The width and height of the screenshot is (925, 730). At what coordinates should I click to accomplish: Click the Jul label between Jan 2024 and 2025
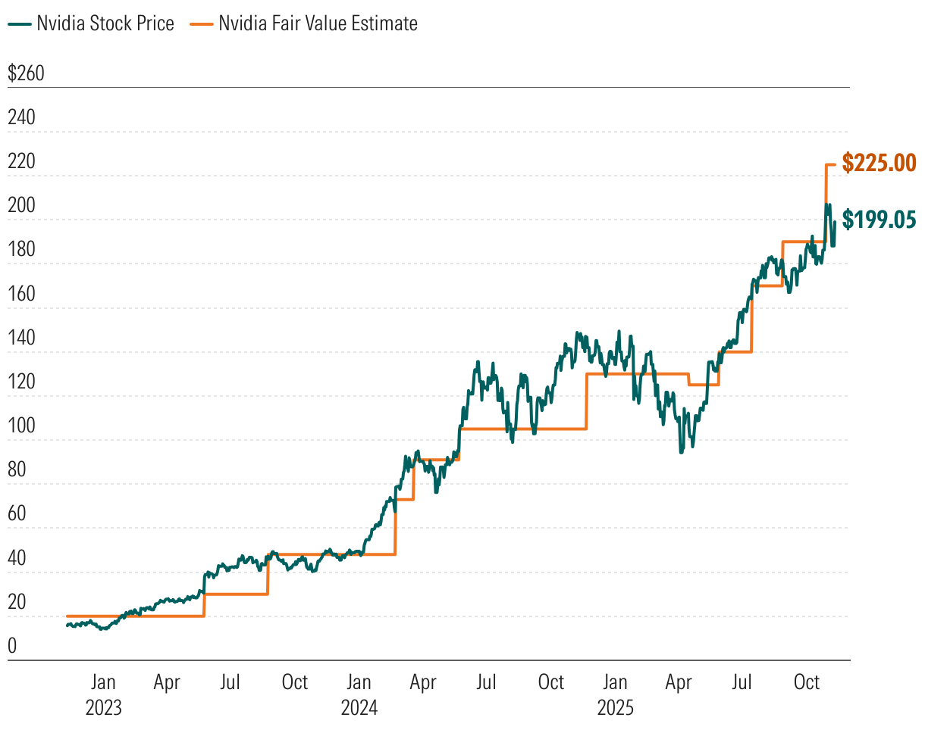point(486,682)
